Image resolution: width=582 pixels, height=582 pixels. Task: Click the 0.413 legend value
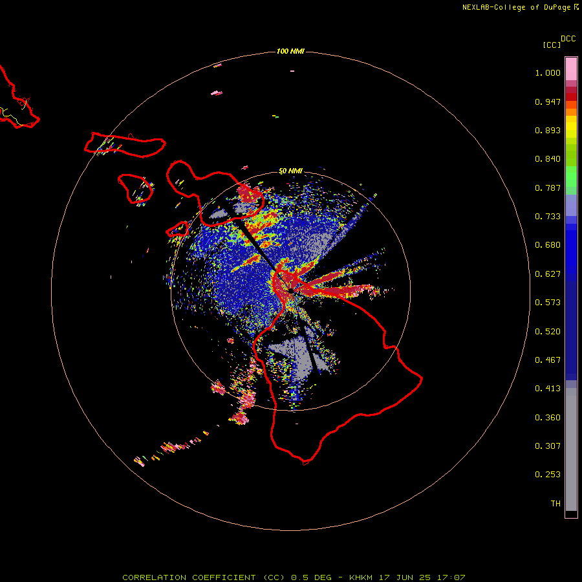point(548,389)
